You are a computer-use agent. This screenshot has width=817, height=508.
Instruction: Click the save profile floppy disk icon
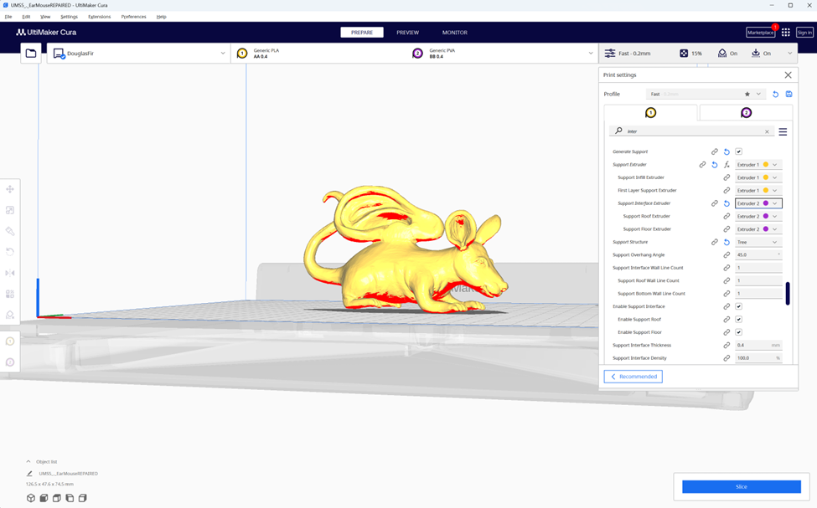pos(789,95)
